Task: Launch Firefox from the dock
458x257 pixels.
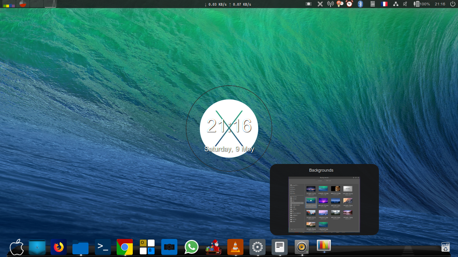Action: pos(59,247)
